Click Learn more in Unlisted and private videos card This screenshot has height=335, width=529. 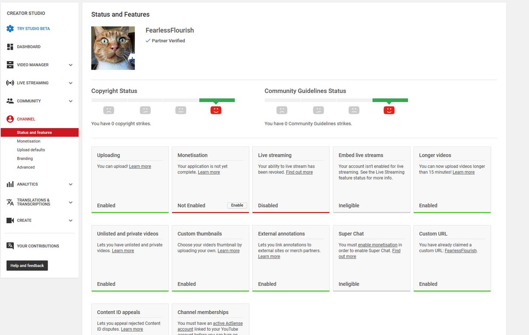point(123,250)
